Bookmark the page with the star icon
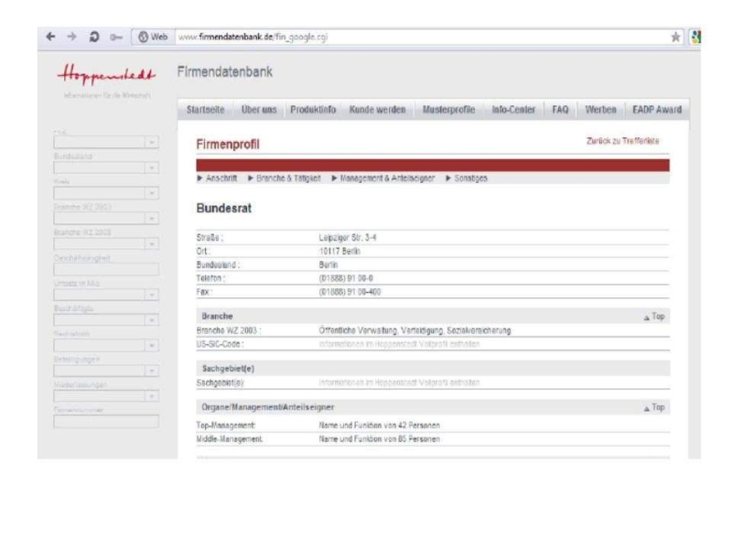Image resolution: width=732 pixels, height=549 pixels. [x=702, y=37]
